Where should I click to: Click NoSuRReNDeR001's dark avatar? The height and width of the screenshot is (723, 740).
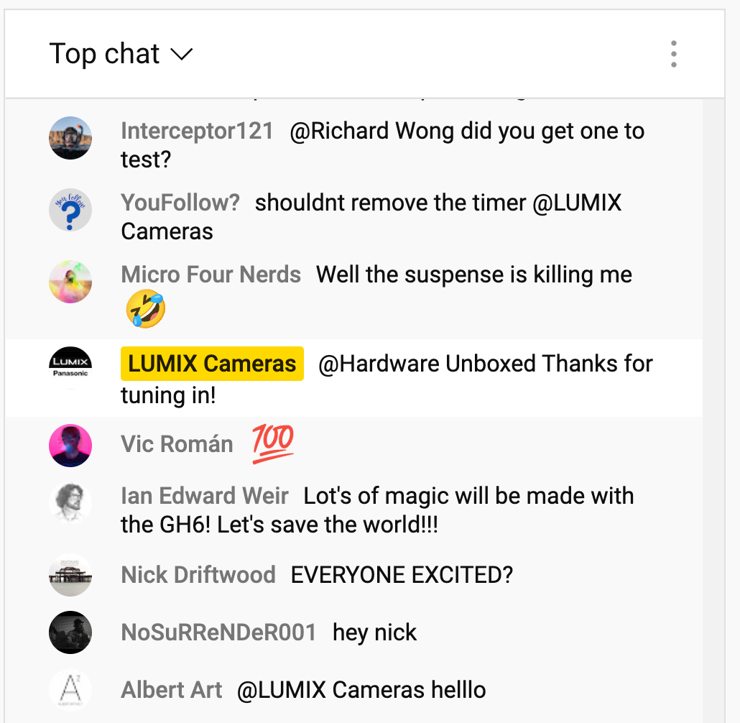point(70,632)
